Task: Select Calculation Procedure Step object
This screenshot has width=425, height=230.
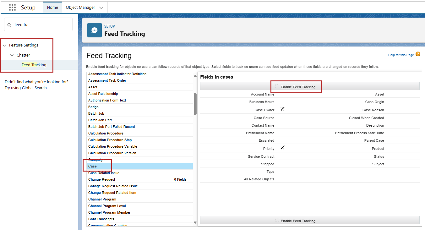Action: [140, 140]
